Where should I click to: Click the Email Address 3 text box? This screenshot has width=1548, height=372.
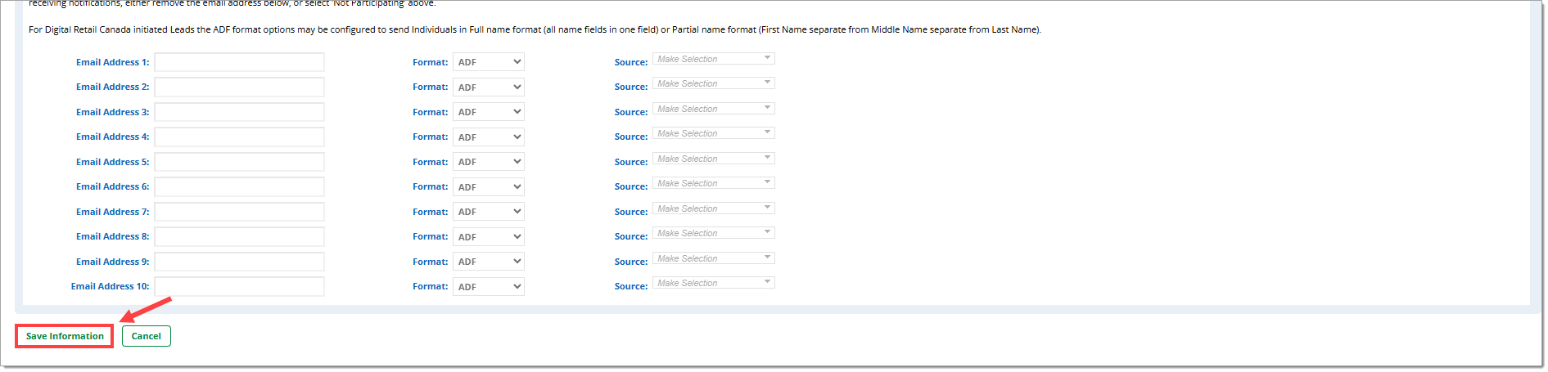pyautogui.click(x=239, y=112)
